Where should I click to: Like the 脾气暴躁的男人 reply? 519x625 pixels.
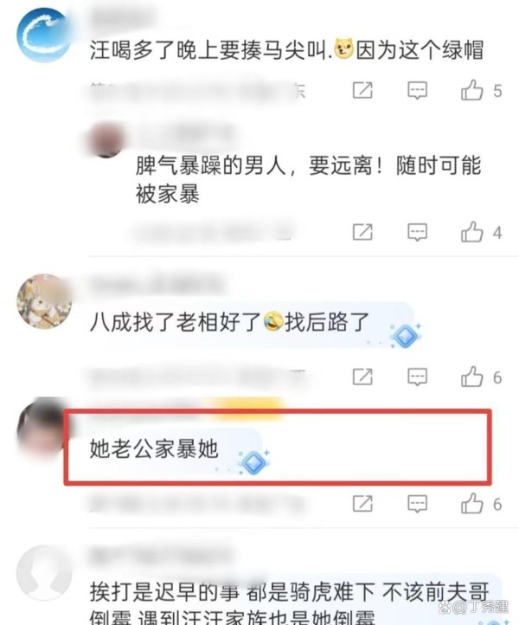pyautogui.click(x=471, y=232)
